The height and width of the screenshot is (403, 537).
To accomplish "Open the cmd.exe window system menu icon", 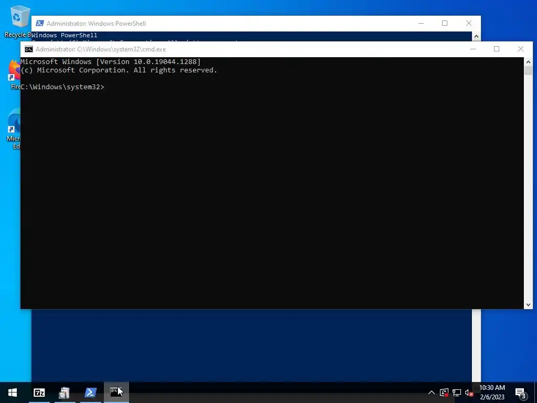I will (x=29, y=49).
